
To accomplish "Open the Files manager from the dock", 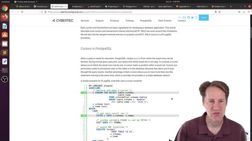I will 5,43.
